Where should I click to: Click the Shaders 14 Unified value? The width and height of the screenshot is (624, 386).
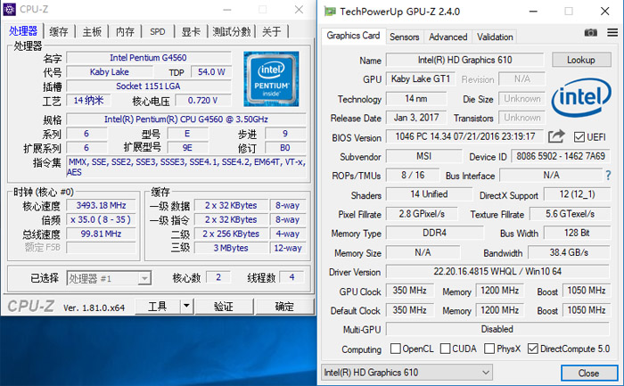pyautogui.click(x=429, y=194)
